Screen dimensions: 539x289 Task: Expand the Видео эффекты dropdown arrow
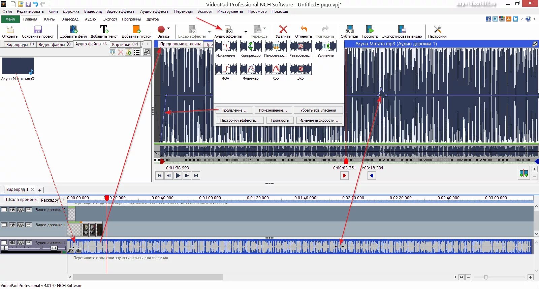pyautogui.click(x=210, y=32)
